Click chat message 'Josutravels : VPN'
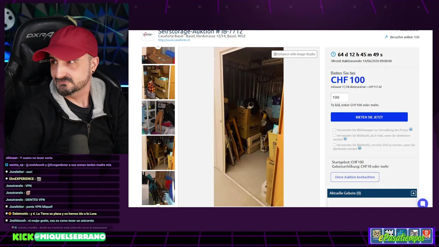The height and width of the screenshot is (247, 439). point(19,186)
